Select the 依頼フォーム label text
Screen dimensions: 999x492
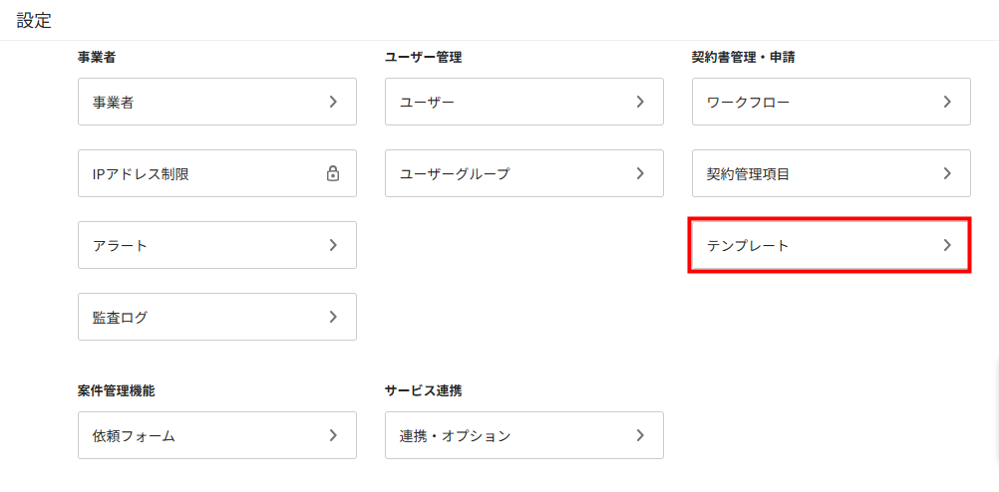(x=135, y=435)
